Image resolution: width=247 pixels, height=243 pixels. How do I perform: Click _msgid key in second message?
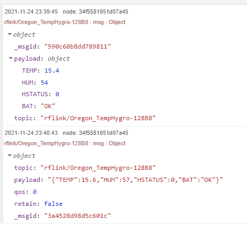pyautogui.click(x=26, y=216)
